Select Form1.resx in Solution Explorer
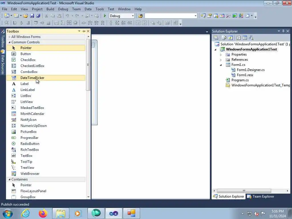292x219 pixels. 245,75
